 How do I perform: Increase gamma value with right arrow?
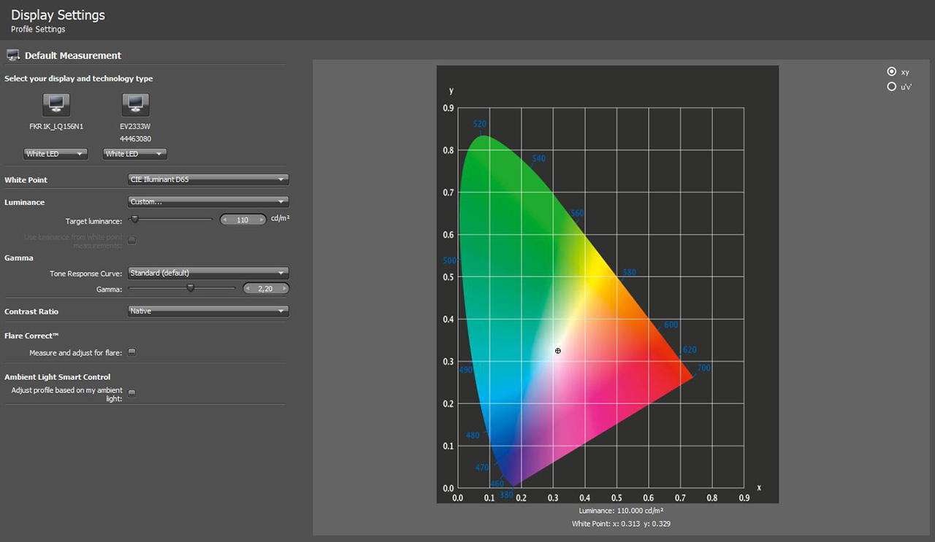point(283,289)
